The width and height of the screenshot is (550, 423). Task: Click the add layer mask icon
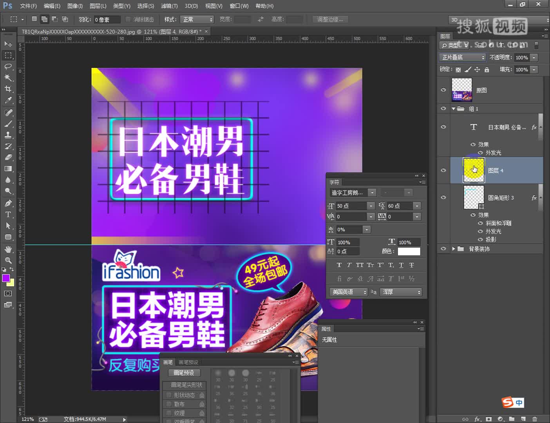(x=488, y=419)
